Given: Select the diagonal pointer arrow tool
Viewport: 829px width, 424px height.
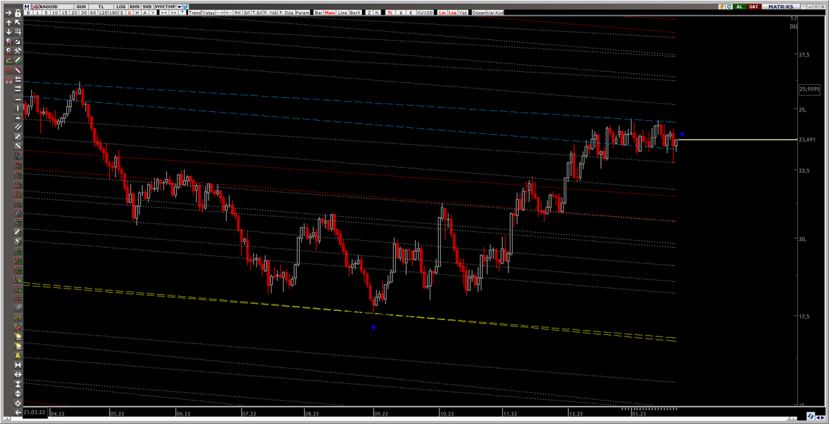Looking at the screenshot, I should (x=18, y=23).
